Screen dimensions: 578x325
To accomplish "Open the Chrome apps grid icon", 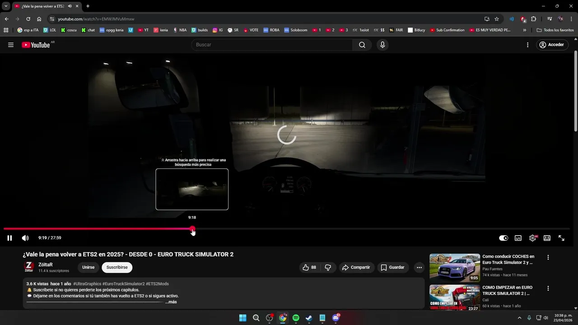I will pos(6,30).
